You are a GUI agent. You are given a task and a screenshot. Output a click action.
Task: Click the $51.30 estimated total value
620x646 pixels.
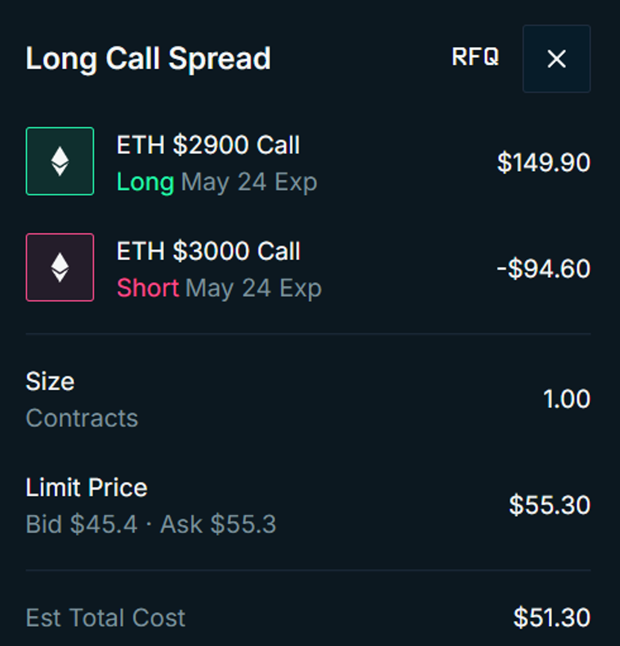pyautogui.click(x=552, y=617)
